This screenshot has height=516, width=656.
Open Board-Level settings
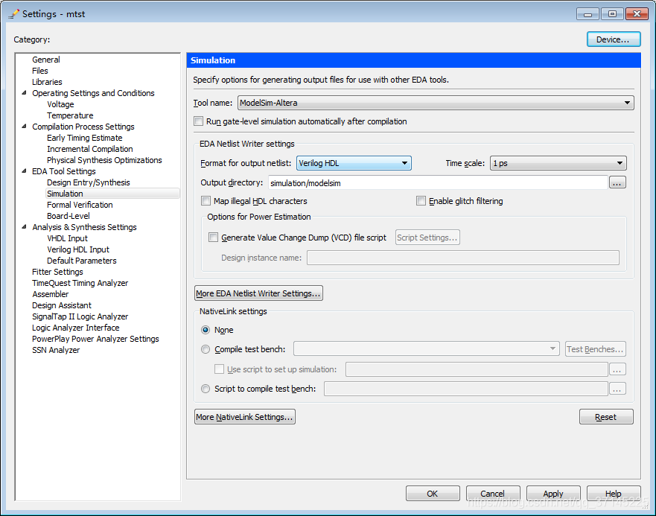pyautogui.click(x=69, y=216)
